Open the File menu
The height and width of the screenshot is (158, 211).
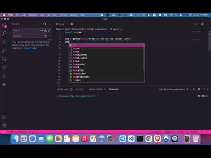pos(18,15)
